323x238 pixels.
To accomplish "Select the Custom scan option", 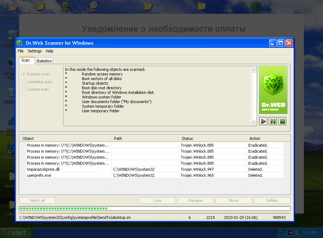I will coord(35,89).
